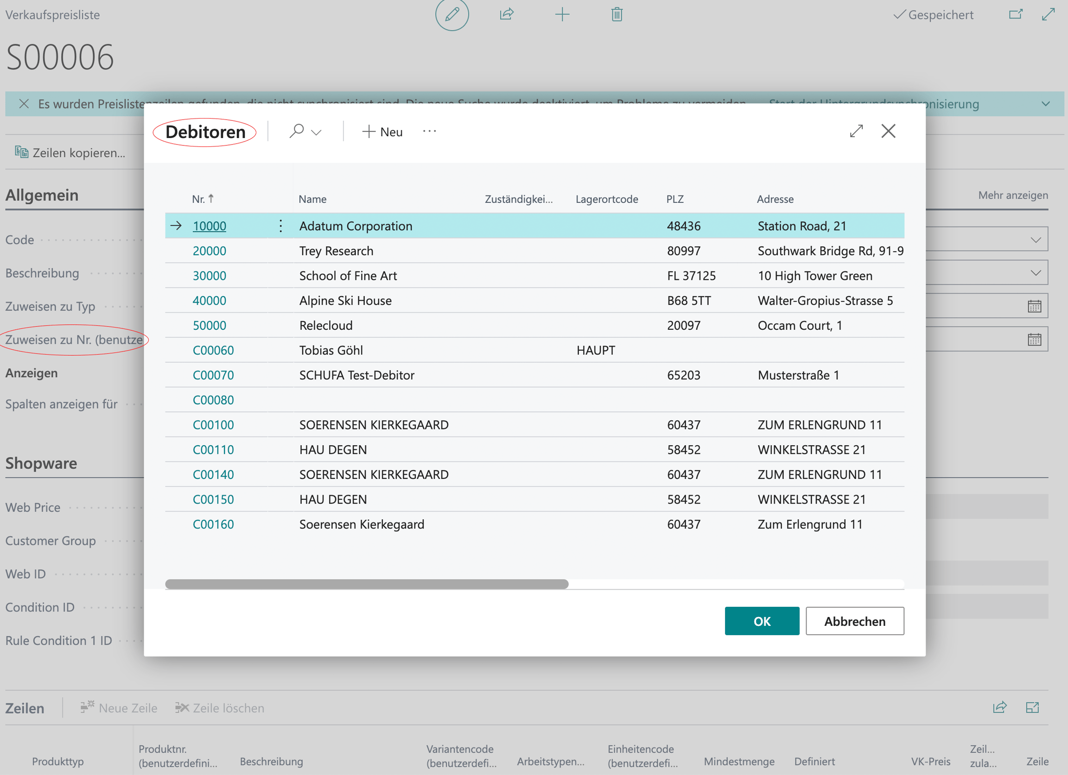Click Neu to create a debitor

(382, 132)
